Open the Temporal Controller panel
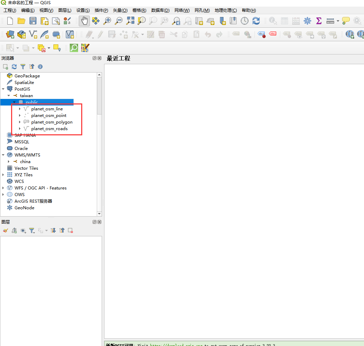The image size is (364, 346). pyautogui.click(x=245, y=21)
